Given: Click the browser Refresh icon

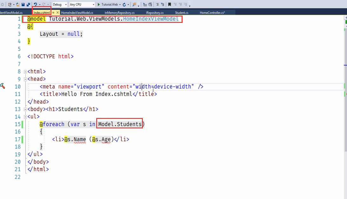Looking at the screenshot, I should [124, 4].
